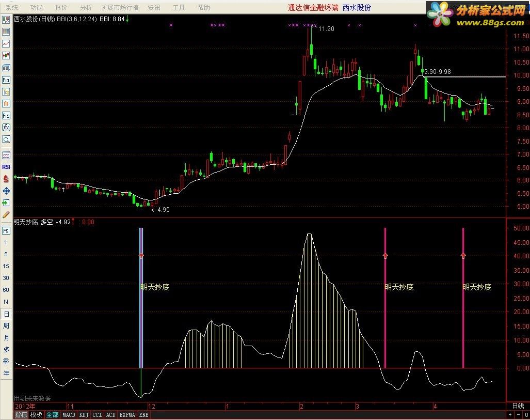Click the blue four-arrow move icon
This screenshot has width=530, height=420.
click(6, 191)
